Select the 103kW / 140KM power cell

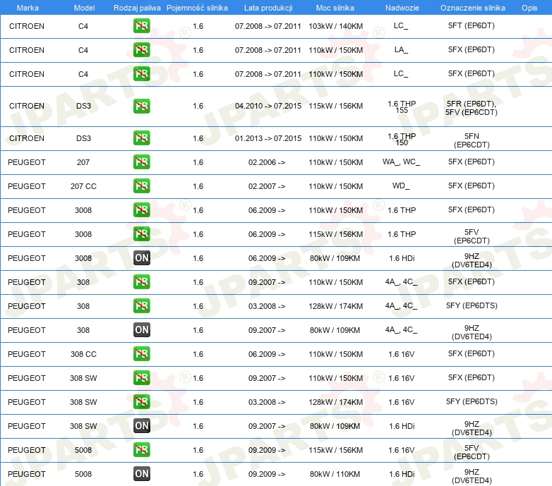coord(335,26)
